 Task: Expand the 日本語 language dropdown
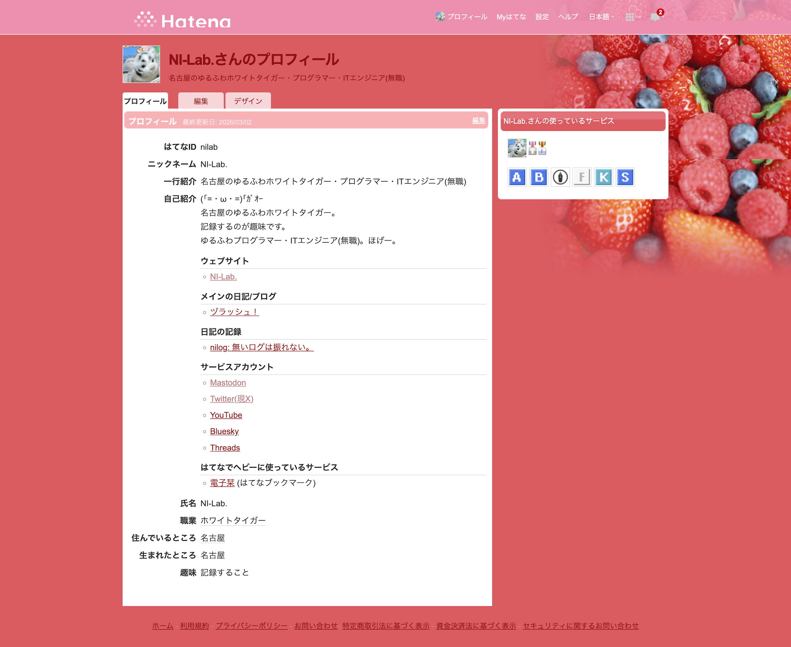[x=601, y=17]
